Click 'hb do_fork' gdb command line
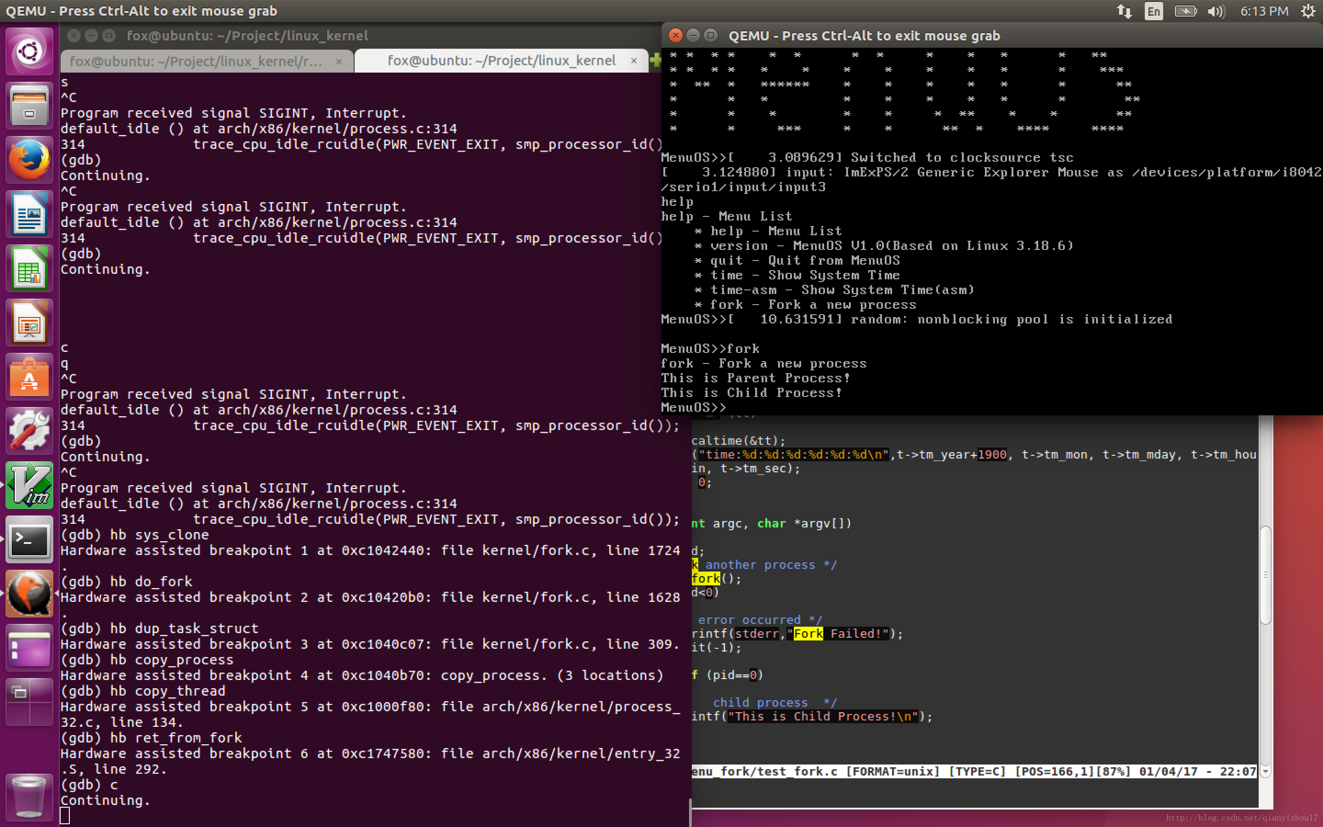 pyautogui.click(x=126, y=581)
